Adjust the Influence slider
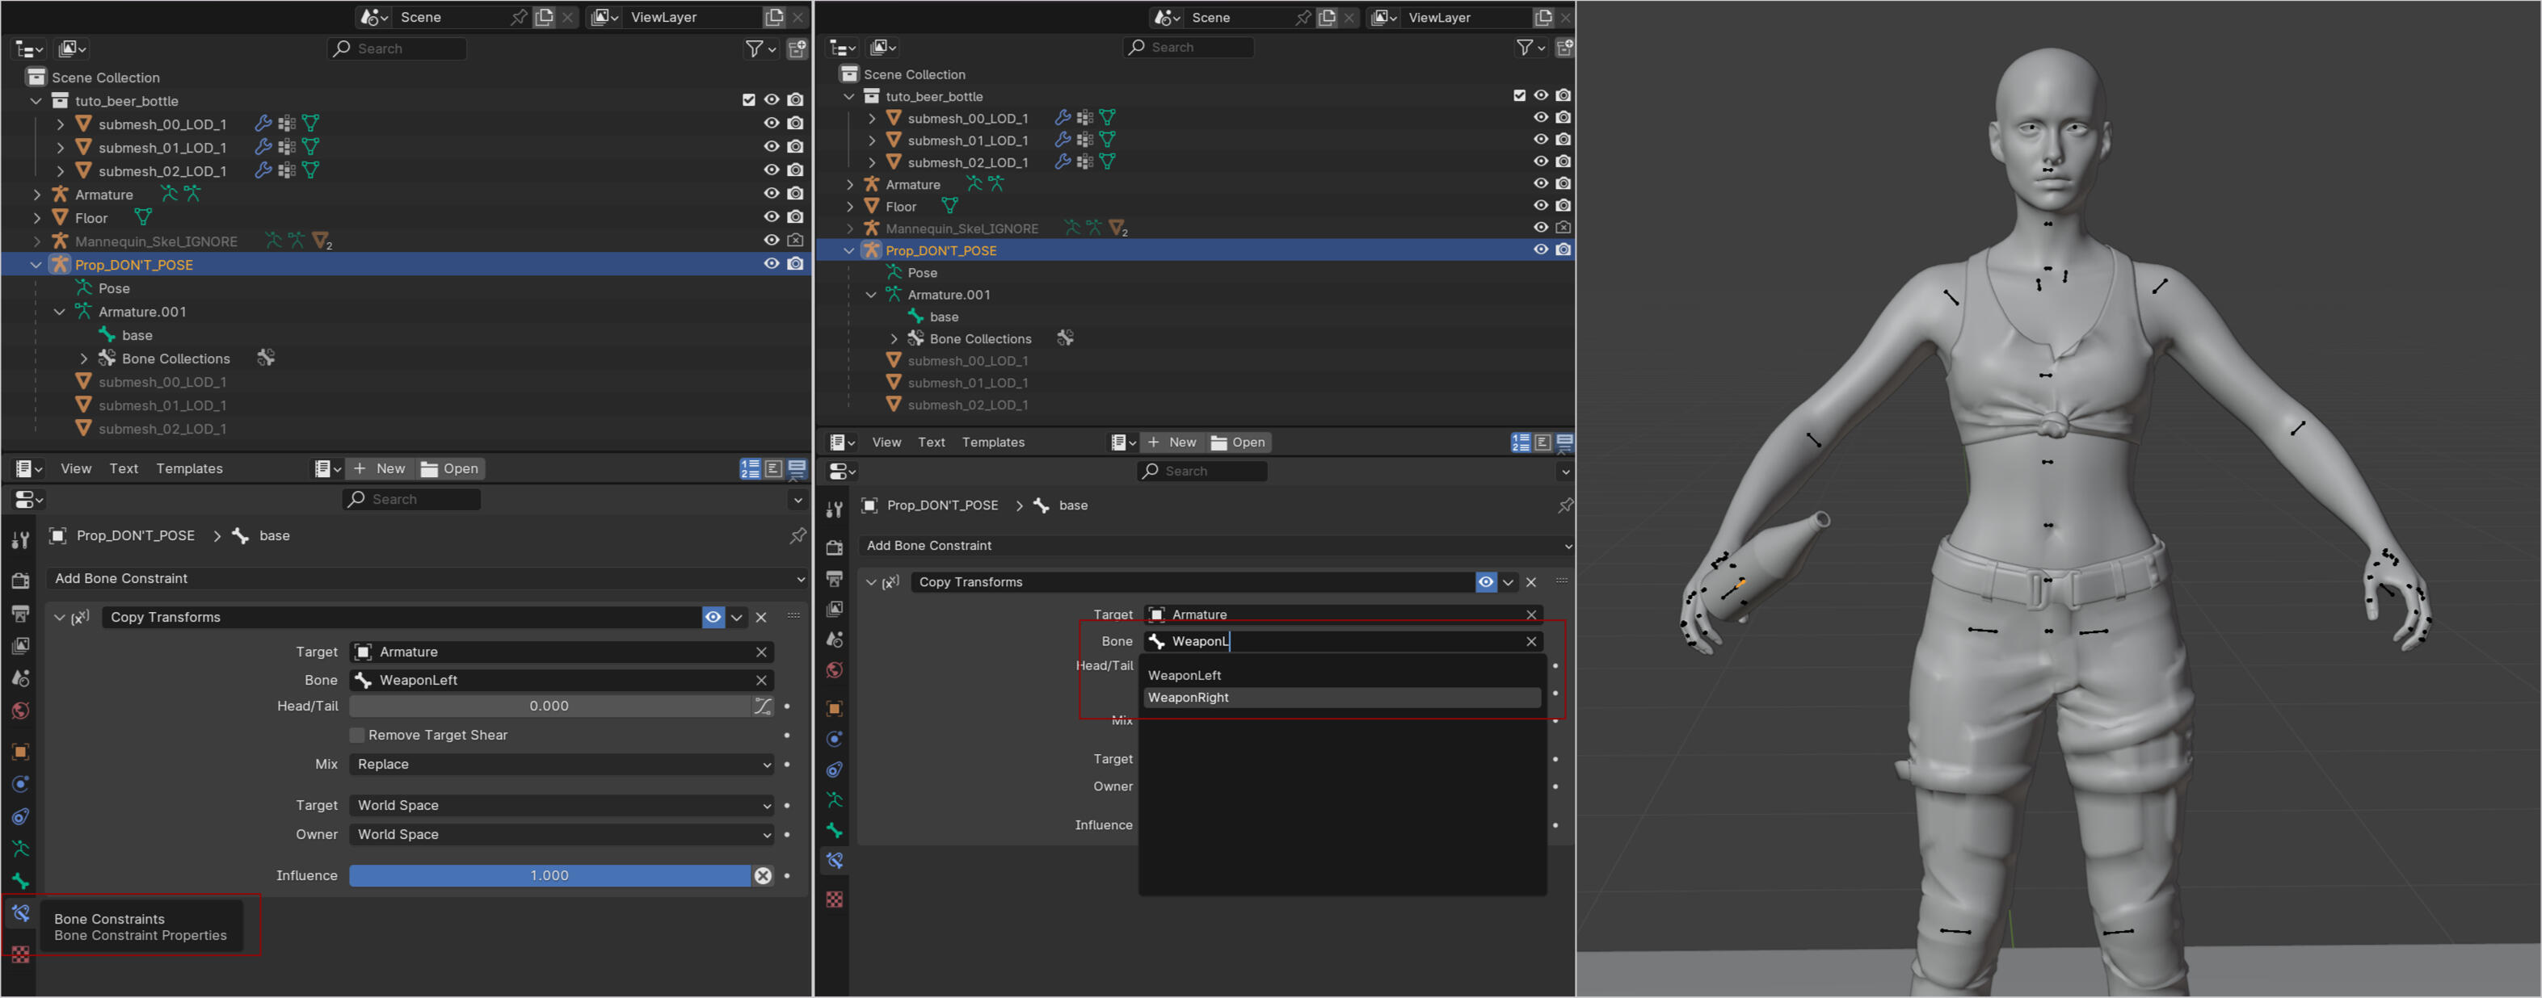Image resolution: width=2542 pixels, height=998 pixels. point(549,876)
